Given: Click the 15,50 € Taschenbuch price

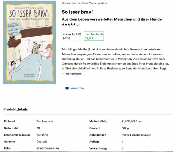Looking at the screenshot, I should pyautogui.click(x=89, y=38).
